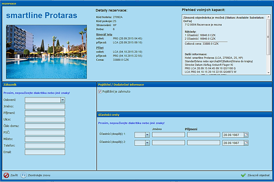274x182 pixels.
Task: Click the LCA (28.09.2015 09:10) arrival value
Action: pyautogui.click(x=128, y=42)
